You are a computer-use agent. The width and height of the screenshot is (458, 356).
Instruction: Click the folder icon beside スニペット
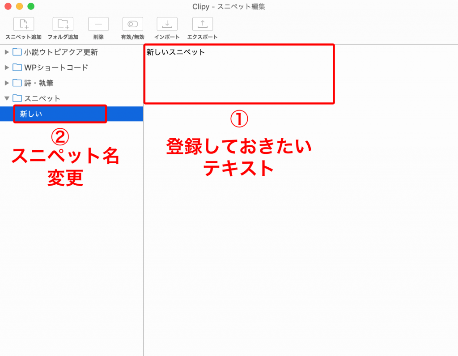[17, 98]
